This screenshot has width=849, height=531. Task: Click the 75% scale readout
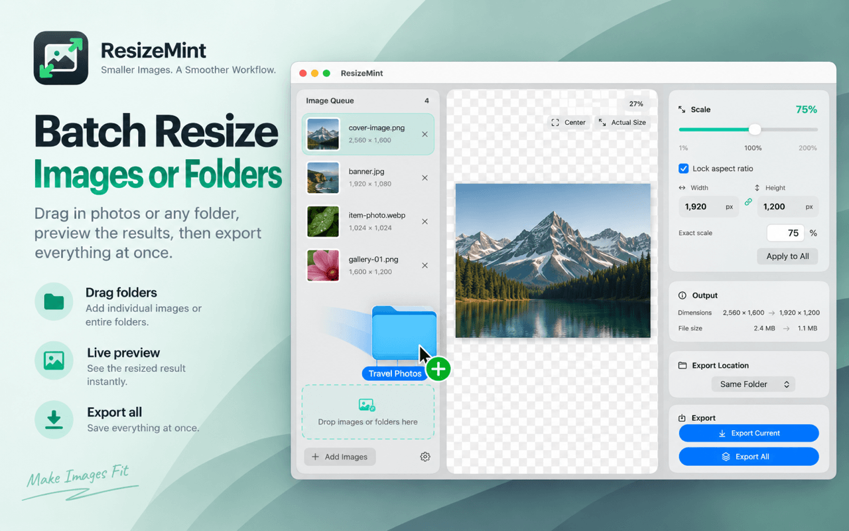pos(807,110)
